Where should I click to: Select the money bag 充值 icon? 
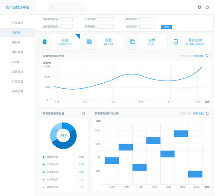(45, 42)
